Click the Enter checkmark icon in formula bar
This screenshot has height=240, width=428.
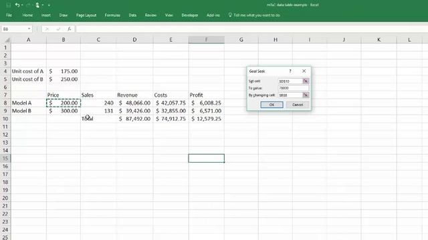tap(58, 29)
